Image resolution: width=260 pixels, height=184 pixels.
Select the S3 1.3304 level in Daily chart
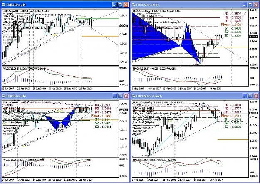point(233,35)
